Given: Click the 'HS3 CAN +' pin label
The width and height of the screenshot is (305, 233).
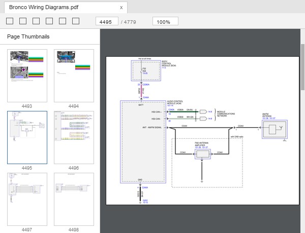Looking at the screenshot, I should pyautogui.click(x=157, y=112).
